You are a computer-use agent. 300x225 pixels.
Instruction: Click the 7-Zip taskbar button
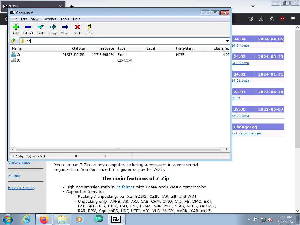click(116, 219)
